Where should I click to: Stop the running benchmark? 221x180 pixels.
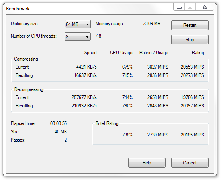pyautogui.click(x=190, y=40)
